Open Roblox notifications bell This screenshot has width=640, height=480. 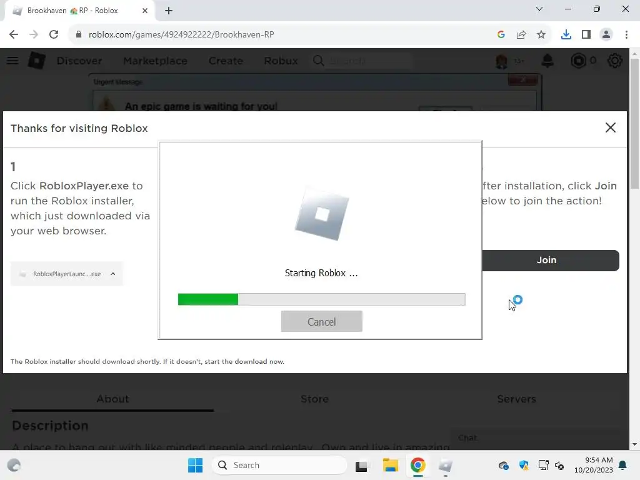[547, 61]
